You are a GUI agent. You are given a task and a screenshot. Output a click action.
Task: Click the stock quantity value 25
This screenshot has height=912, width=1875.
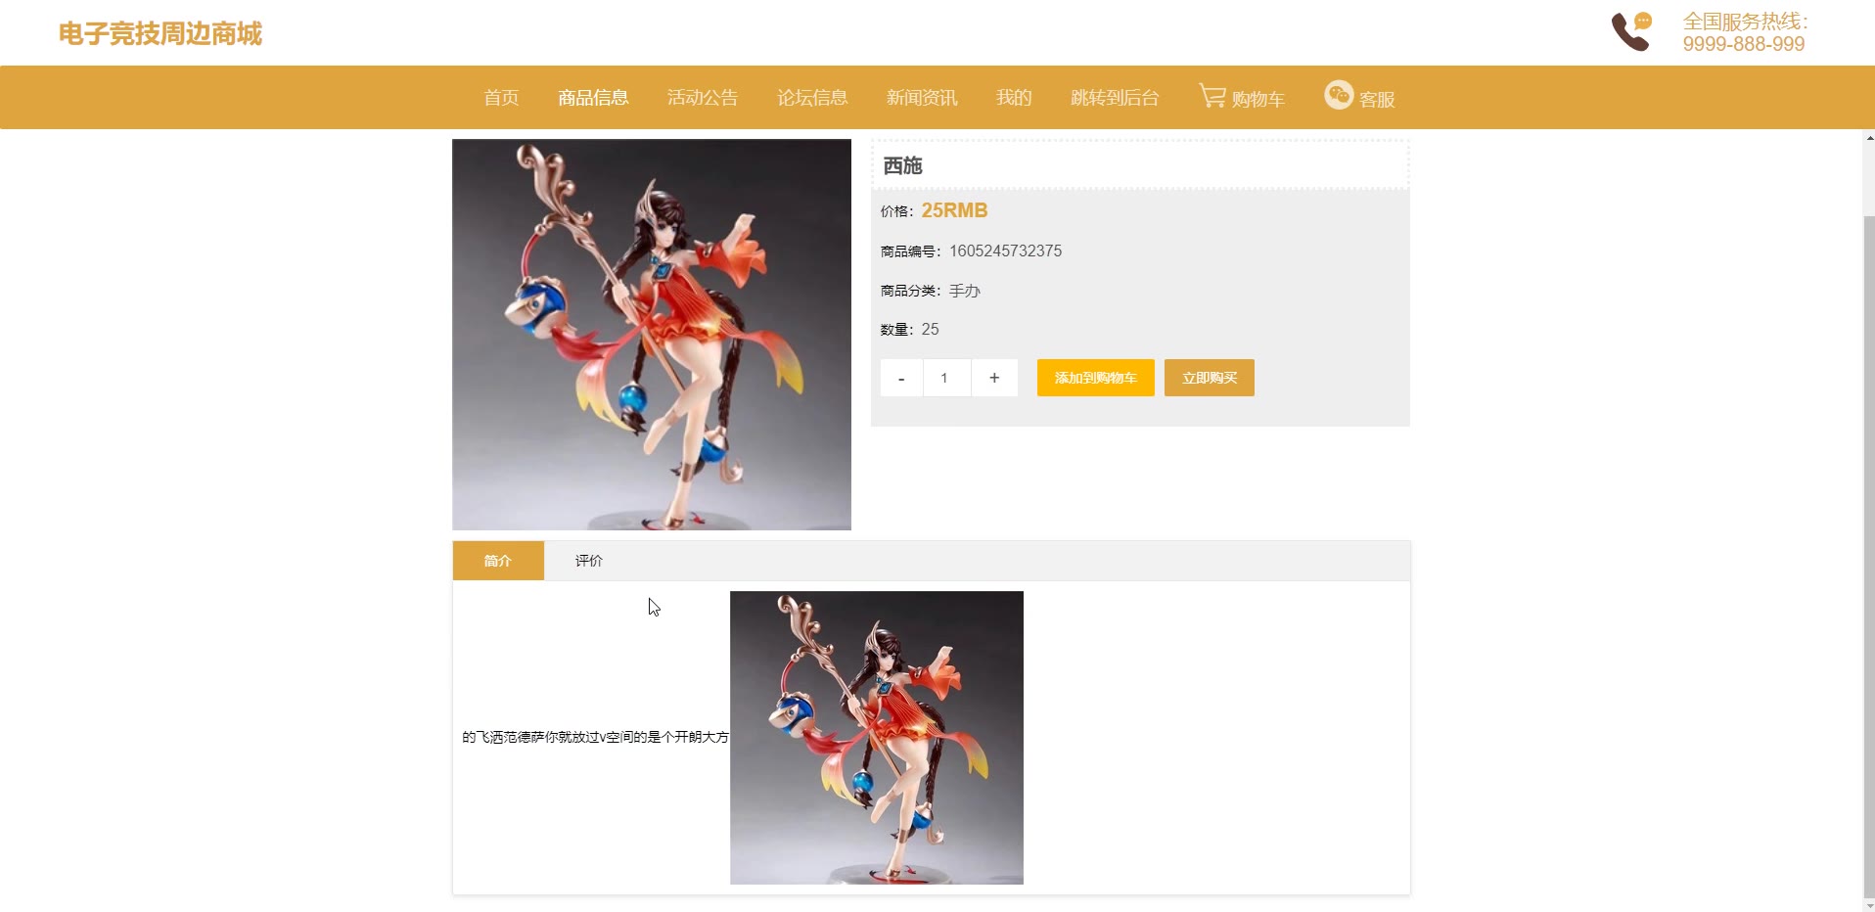tap(930, 329)
